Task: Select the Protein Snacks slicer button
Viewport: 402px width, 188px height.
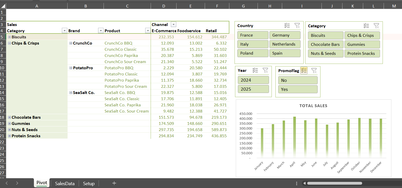Action: coord(362,54)
